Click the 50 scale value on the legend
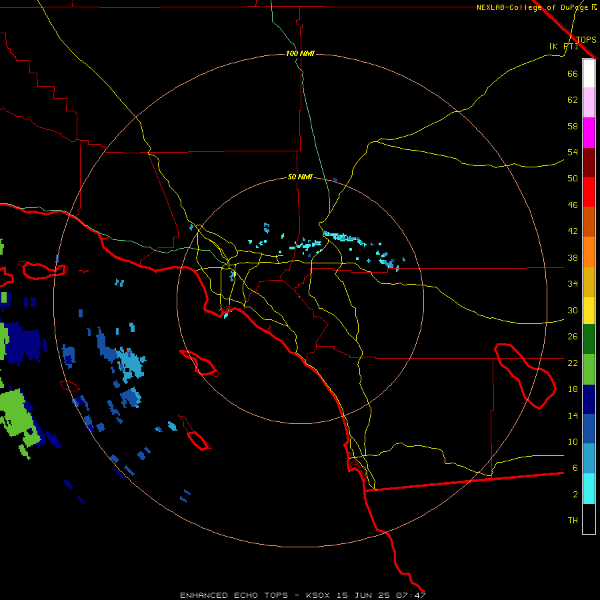This screenshot has width=600, height=600. [x=573, y=179]
